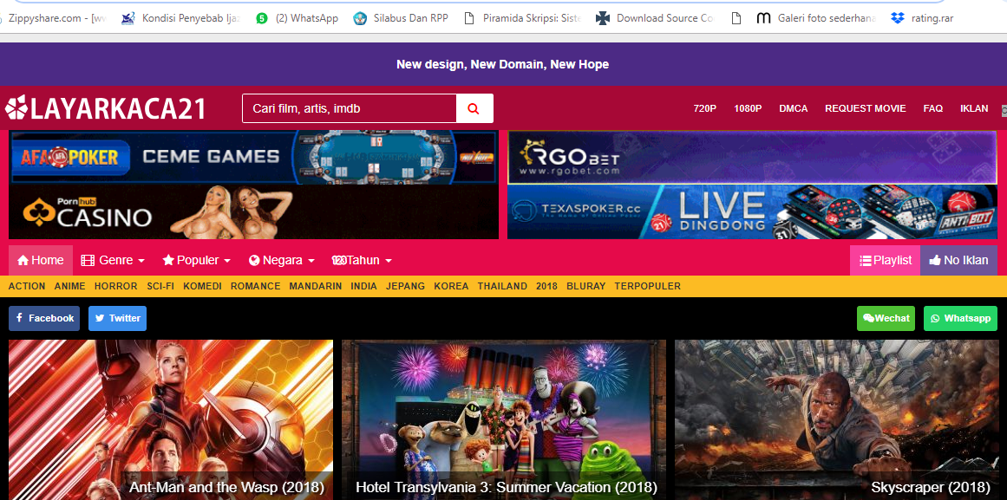
Task: Click the search field Cari film, artis, imdb
Action: click(349, 108)
